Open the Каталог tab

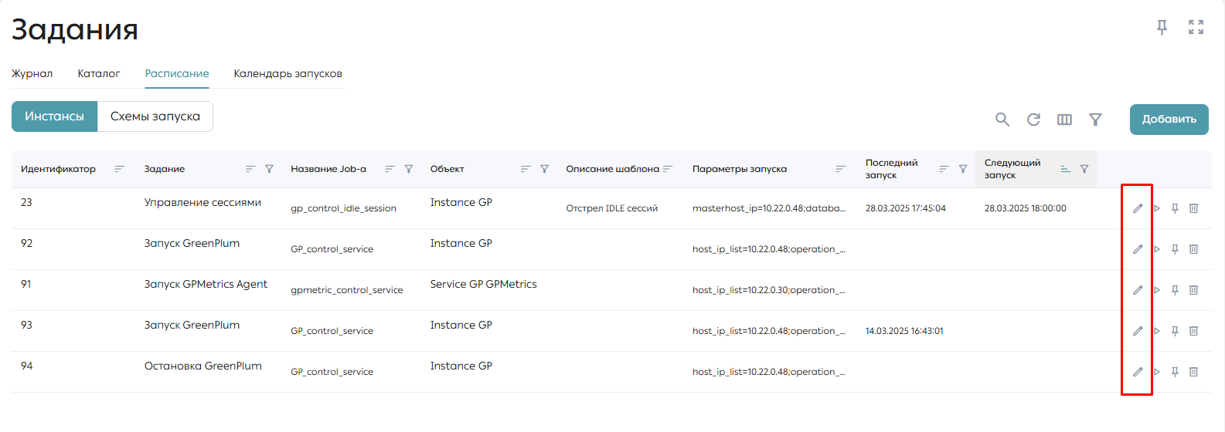[x=99, y=74]
